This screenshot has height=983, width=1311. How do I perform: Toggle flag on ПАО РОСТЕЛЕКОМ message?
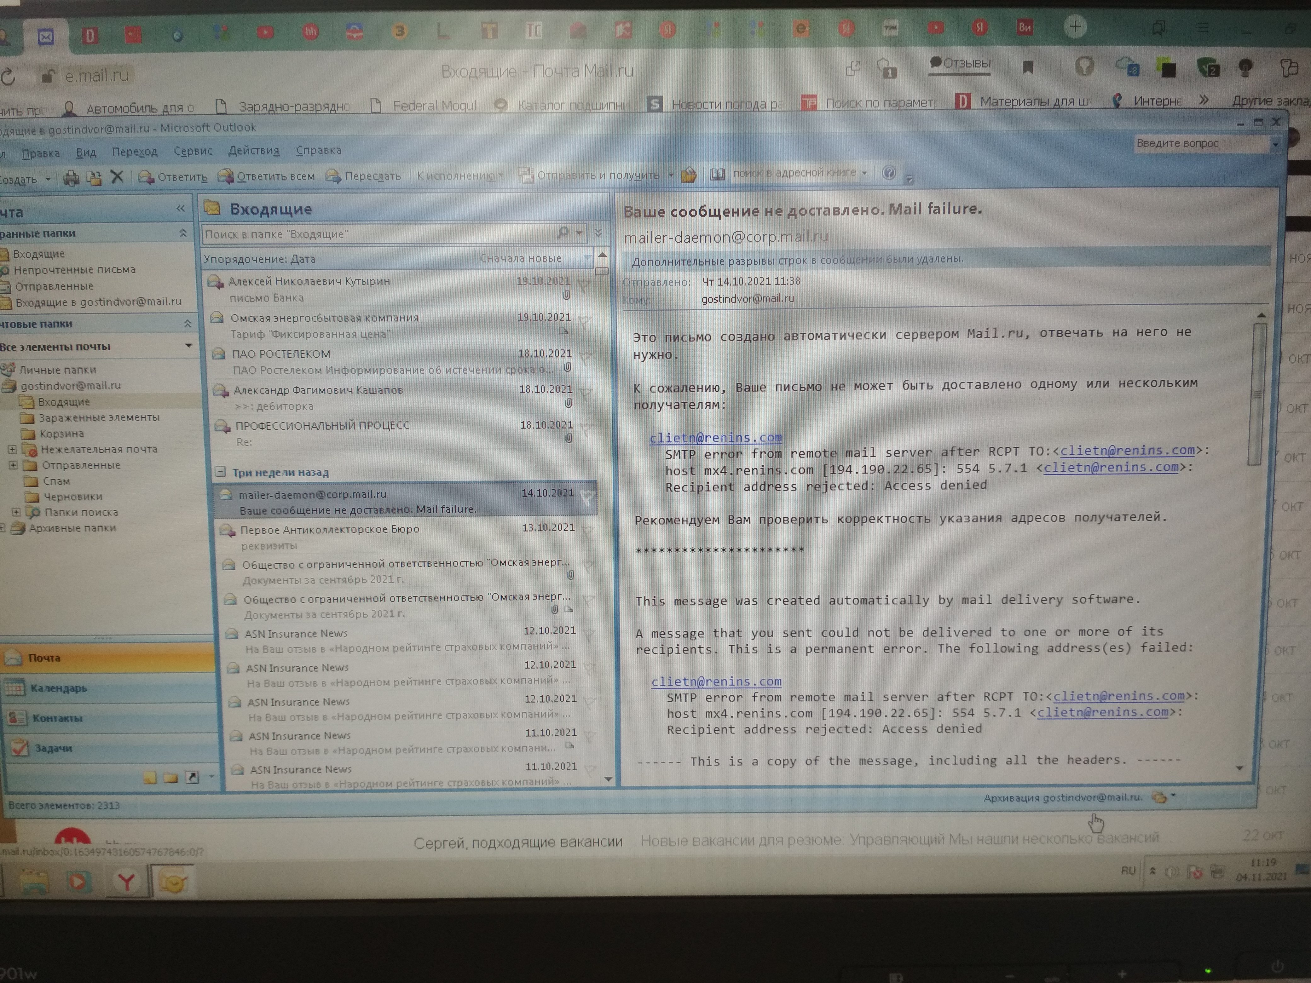(x=586, y=358)
